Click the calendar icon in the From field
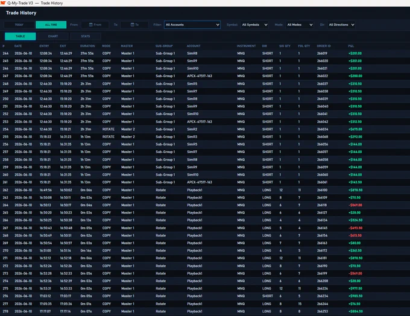The image size is (410, 316). (x=90, y=25)
